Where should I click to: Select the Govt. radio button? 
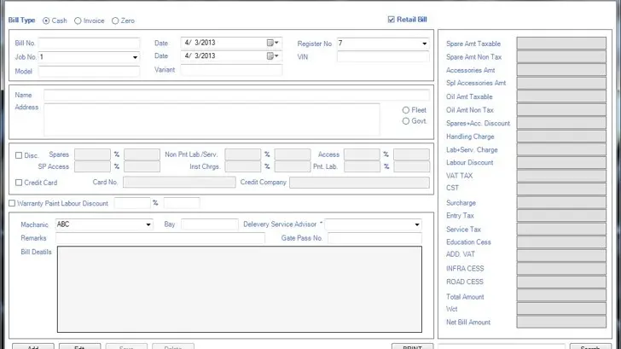[406, 121]
